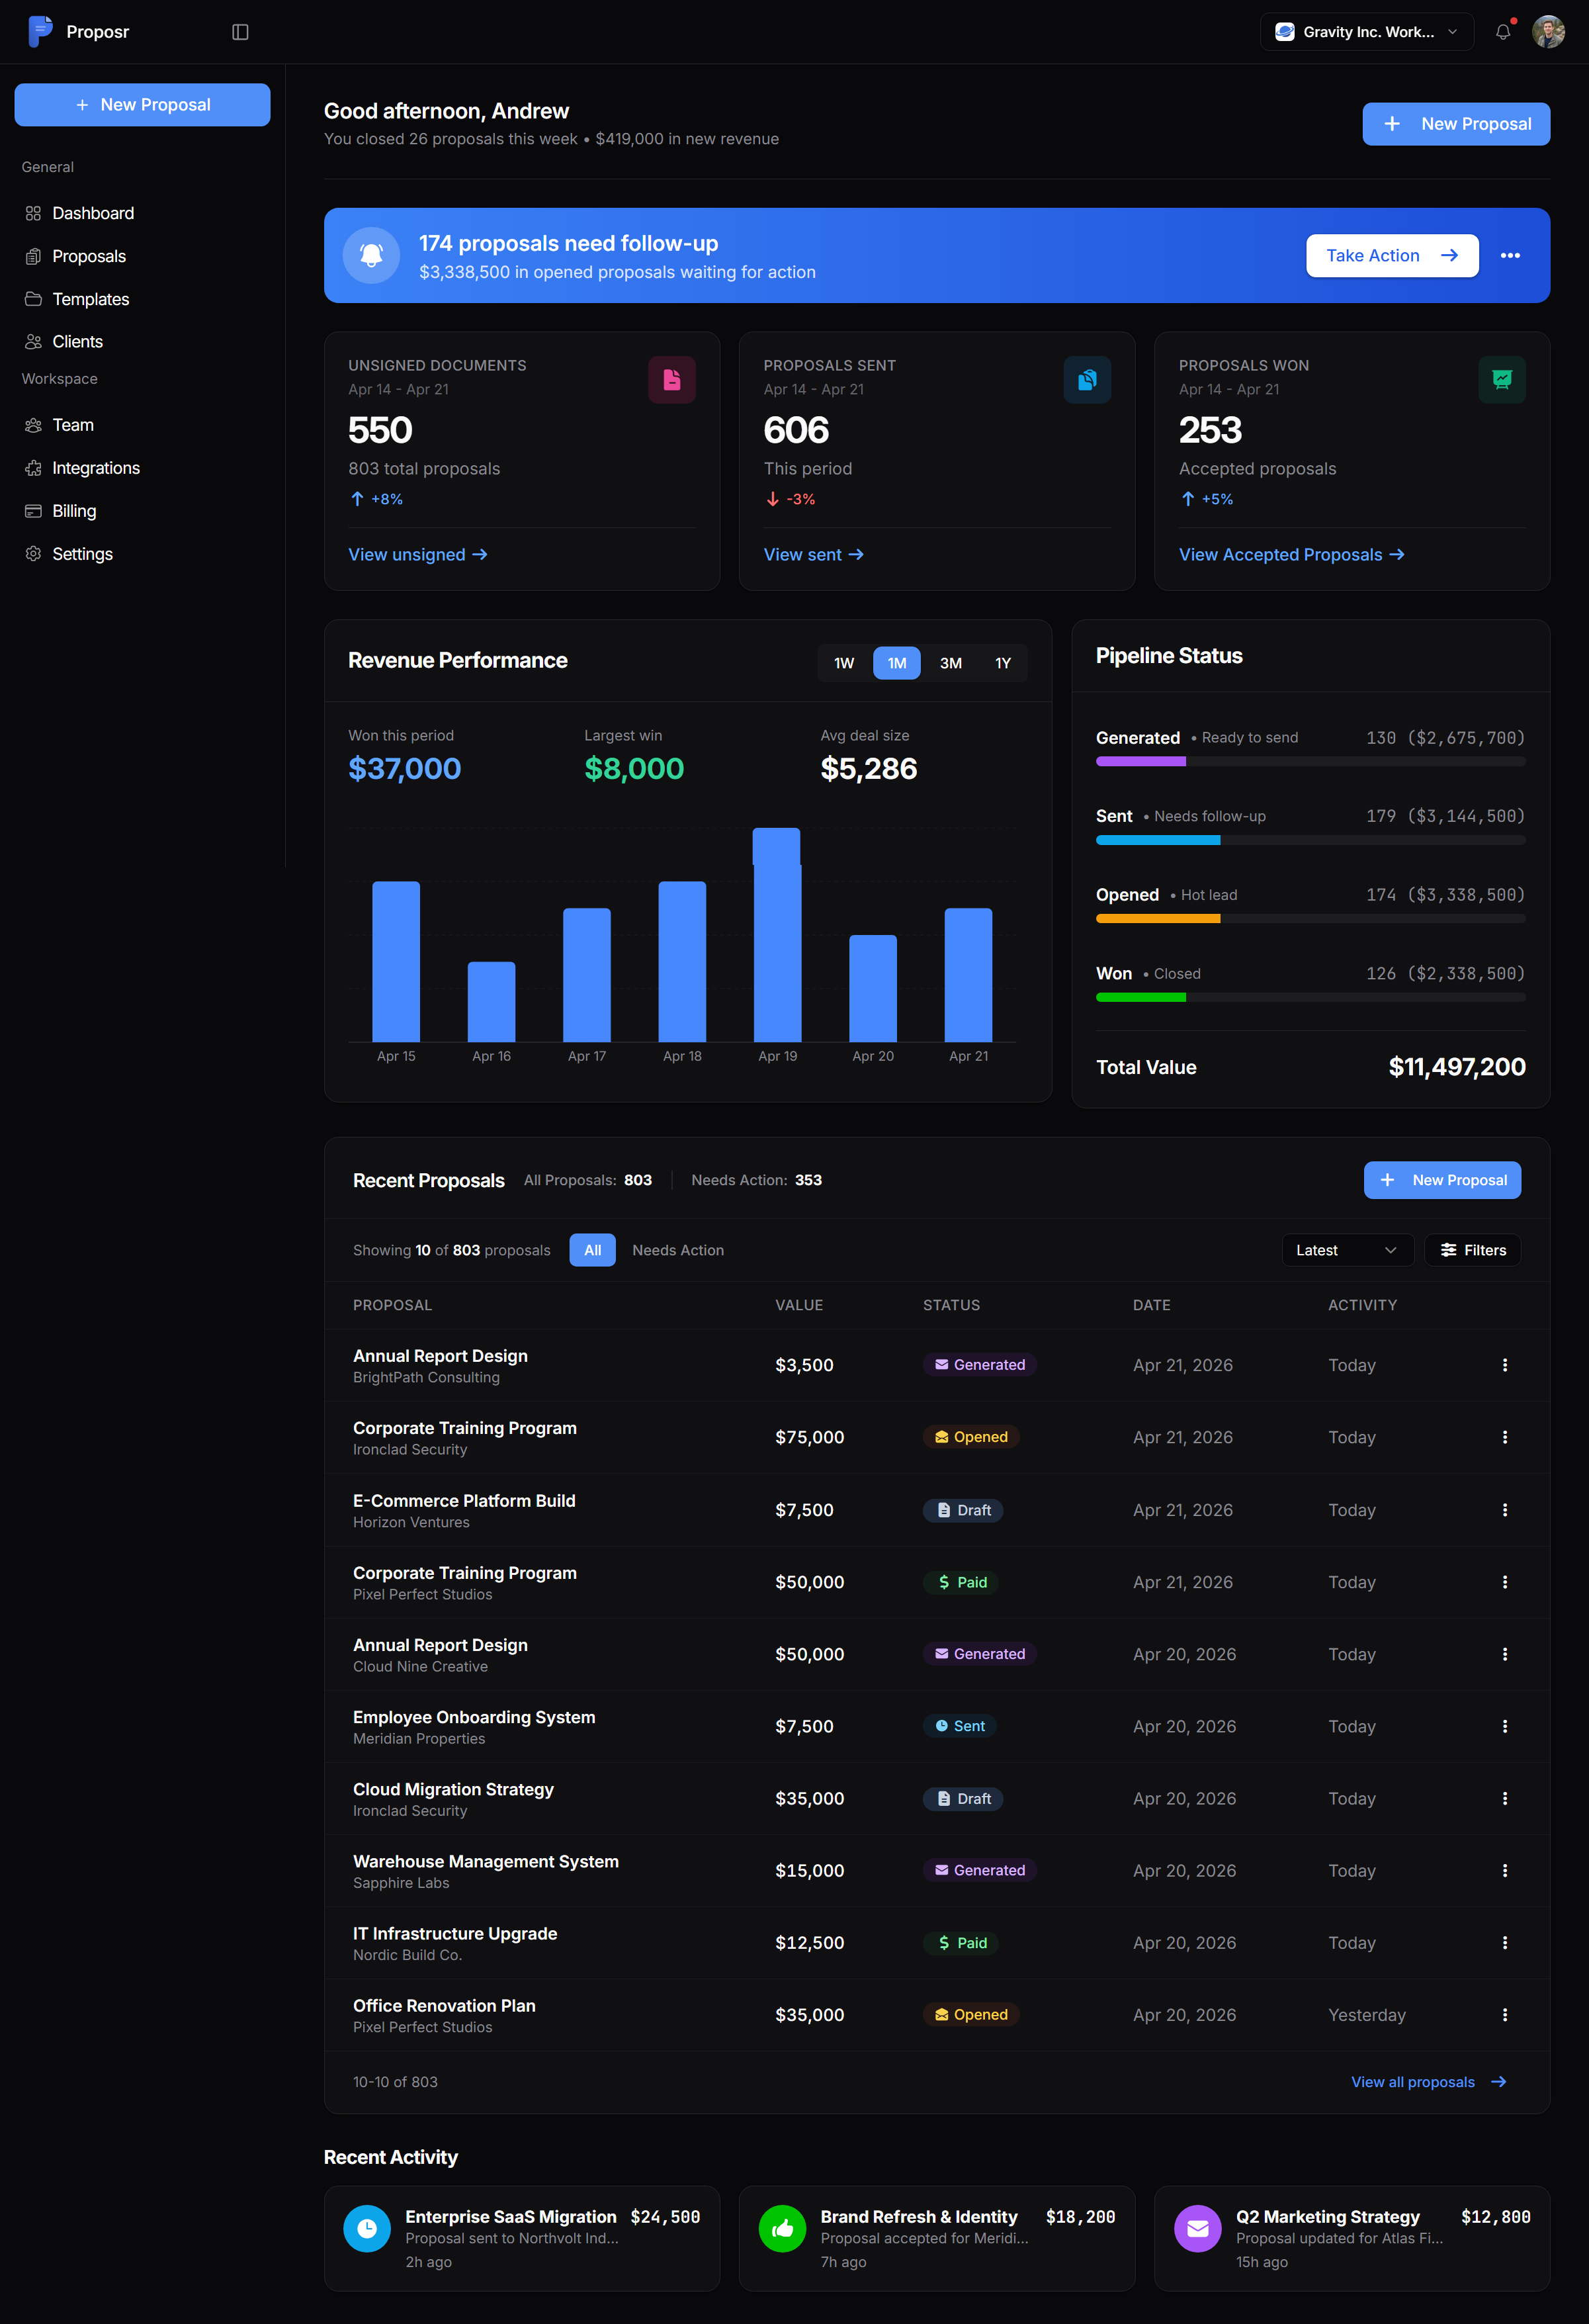1589x2324 pixels.
Task: Open the Filters options
Action: (1472, 1250)
